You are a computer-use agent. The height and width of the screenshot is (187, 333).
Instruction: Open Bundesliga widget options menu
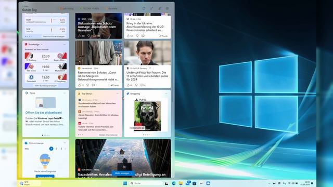click(65, 44)
